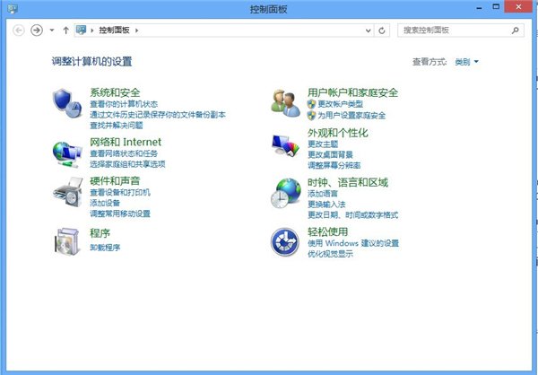Click the 更改主题 link
Viewport: 538px width, 375px height.
pos(323,144)
